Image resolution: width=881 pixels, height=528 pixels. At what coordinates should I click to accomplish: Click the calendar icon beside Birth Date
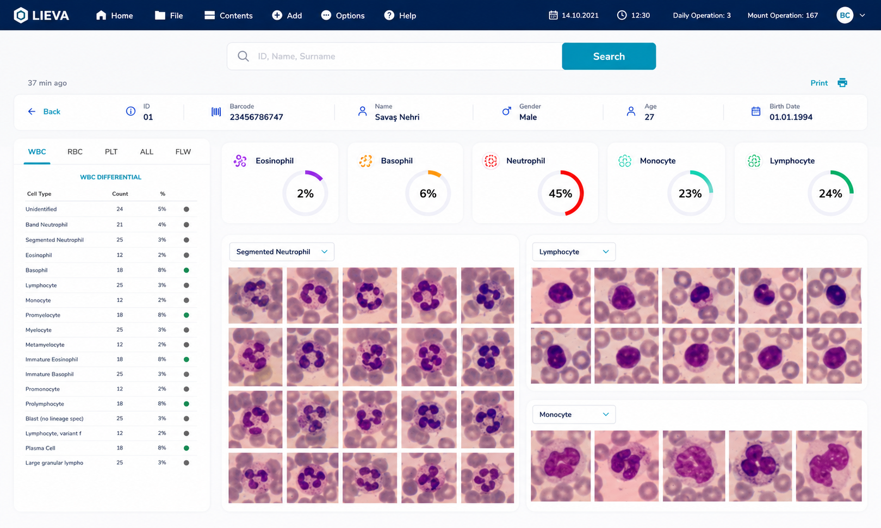pyautogui.click(x=755, y=111)
